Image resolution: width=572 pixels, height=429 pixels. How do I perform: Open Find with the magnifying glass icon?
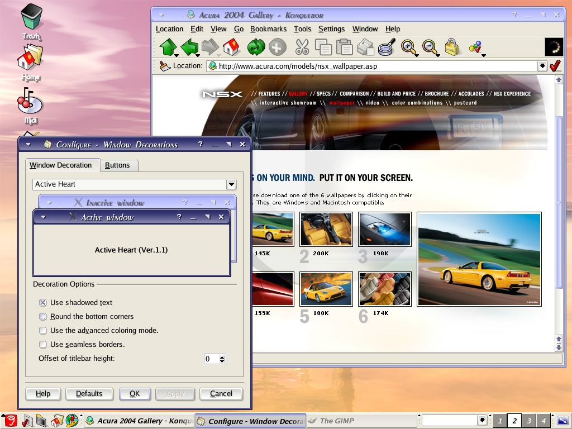tap(387, 47)
